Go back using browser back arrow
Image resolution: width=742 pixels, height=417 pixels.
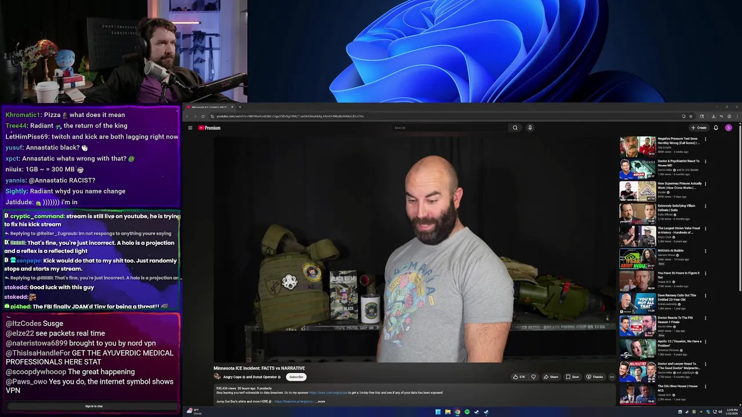188,116
